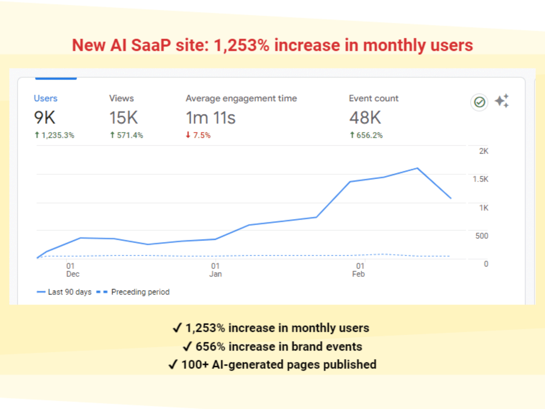The height and width of the screenshot is (409, 545).
Task: Click the 500 y-axis label
Action: pyautogui.click(x=482, y=236)
